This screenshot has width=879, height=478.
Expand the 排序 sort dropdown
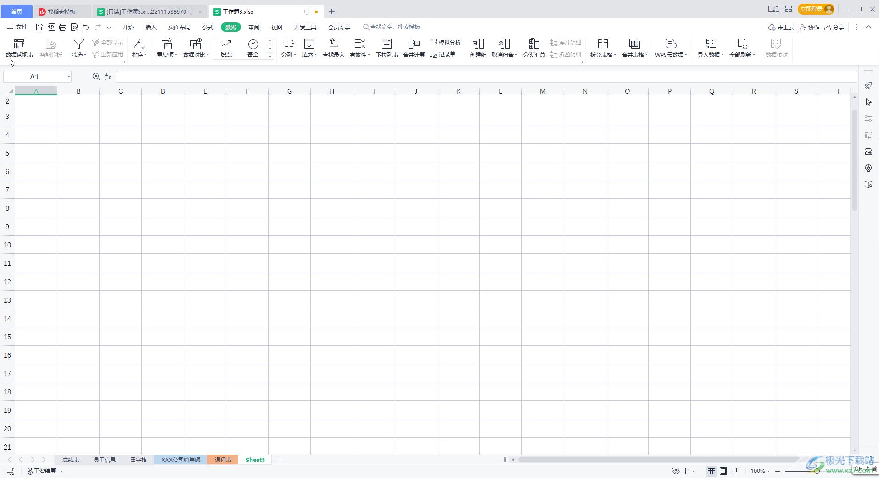pos(140,55)
